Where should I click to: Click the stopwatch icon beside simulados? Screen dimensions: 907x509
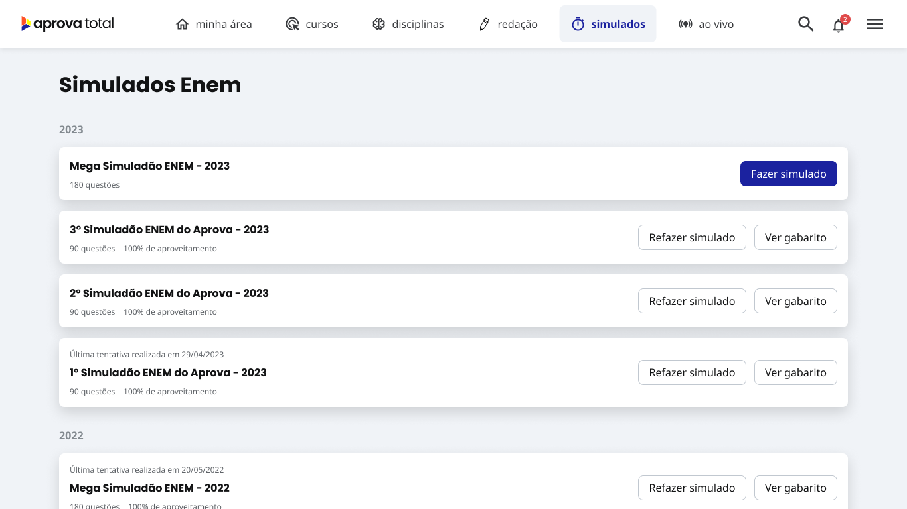coord(578,24)
